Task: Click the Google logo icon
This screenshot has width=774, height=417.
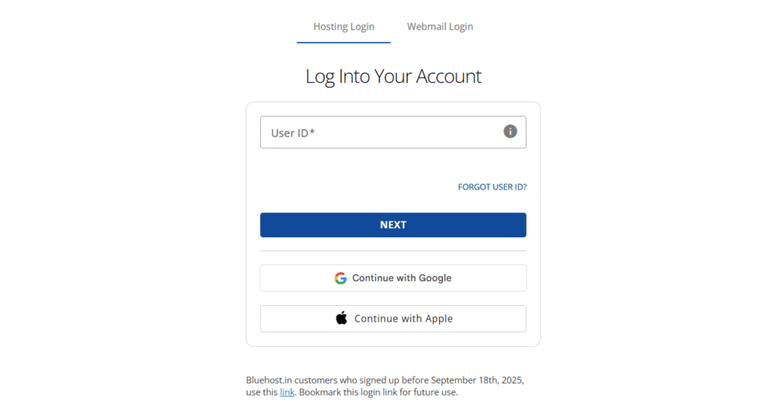Action: (341, 278)
